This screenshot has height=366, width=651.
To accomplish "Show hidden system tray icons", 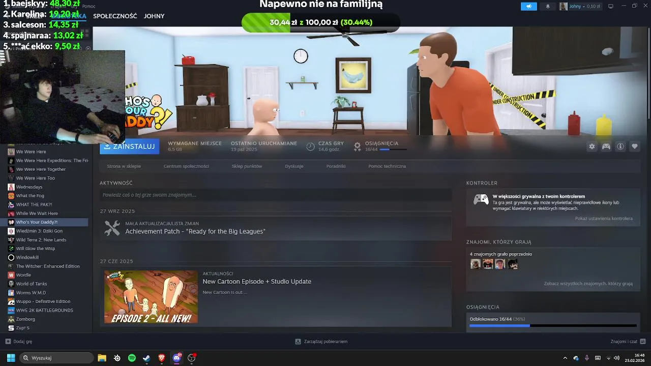I will coord(565,358).
